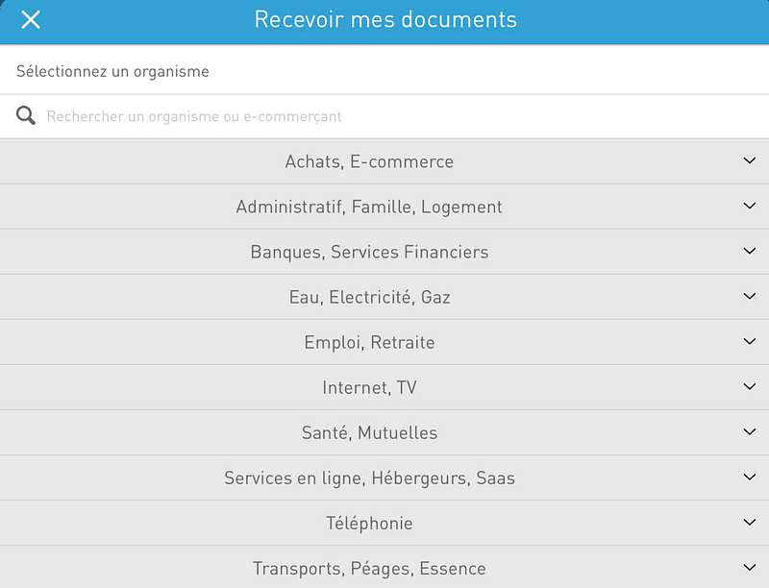The height and width of the screenshot is (588, 769).
Task: Expand Services en ligne, Hébergeurs, Saas chevron
Action: 750,477
